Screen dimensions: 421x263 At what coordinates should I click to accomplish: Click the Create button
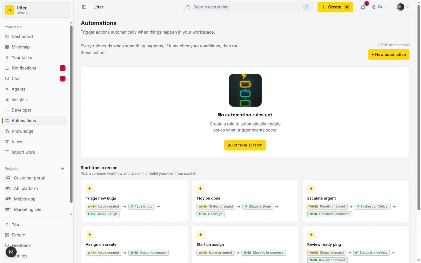pos(335,7)
